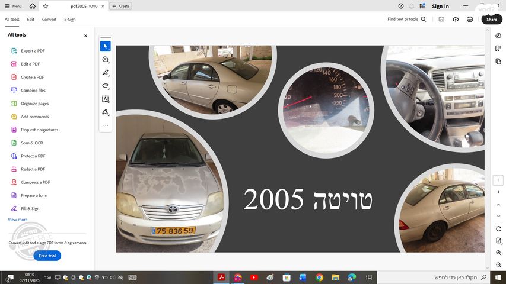Viewport: 506px width, 284px height.
Task: Zoom out using the minus magnifier
Action: (498, 265)
